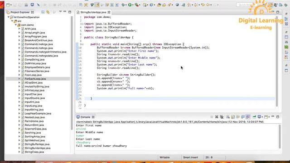290x163 pixels.
Task: Click the New file wizard toolbar icon
Action: 8,5
